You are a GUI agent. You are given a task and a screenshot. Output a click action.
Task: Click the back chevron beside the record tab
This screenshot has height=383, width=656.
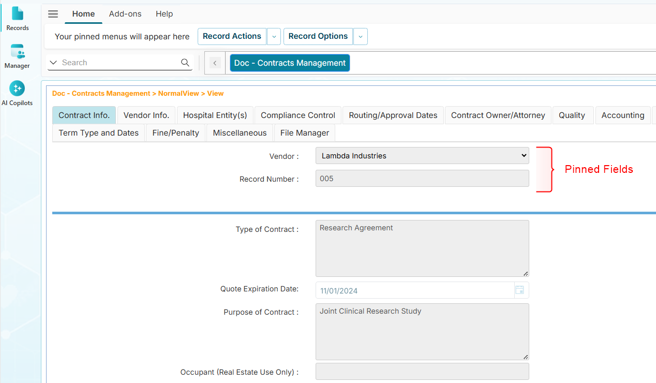pyautogui.click(x=214, y=63)
